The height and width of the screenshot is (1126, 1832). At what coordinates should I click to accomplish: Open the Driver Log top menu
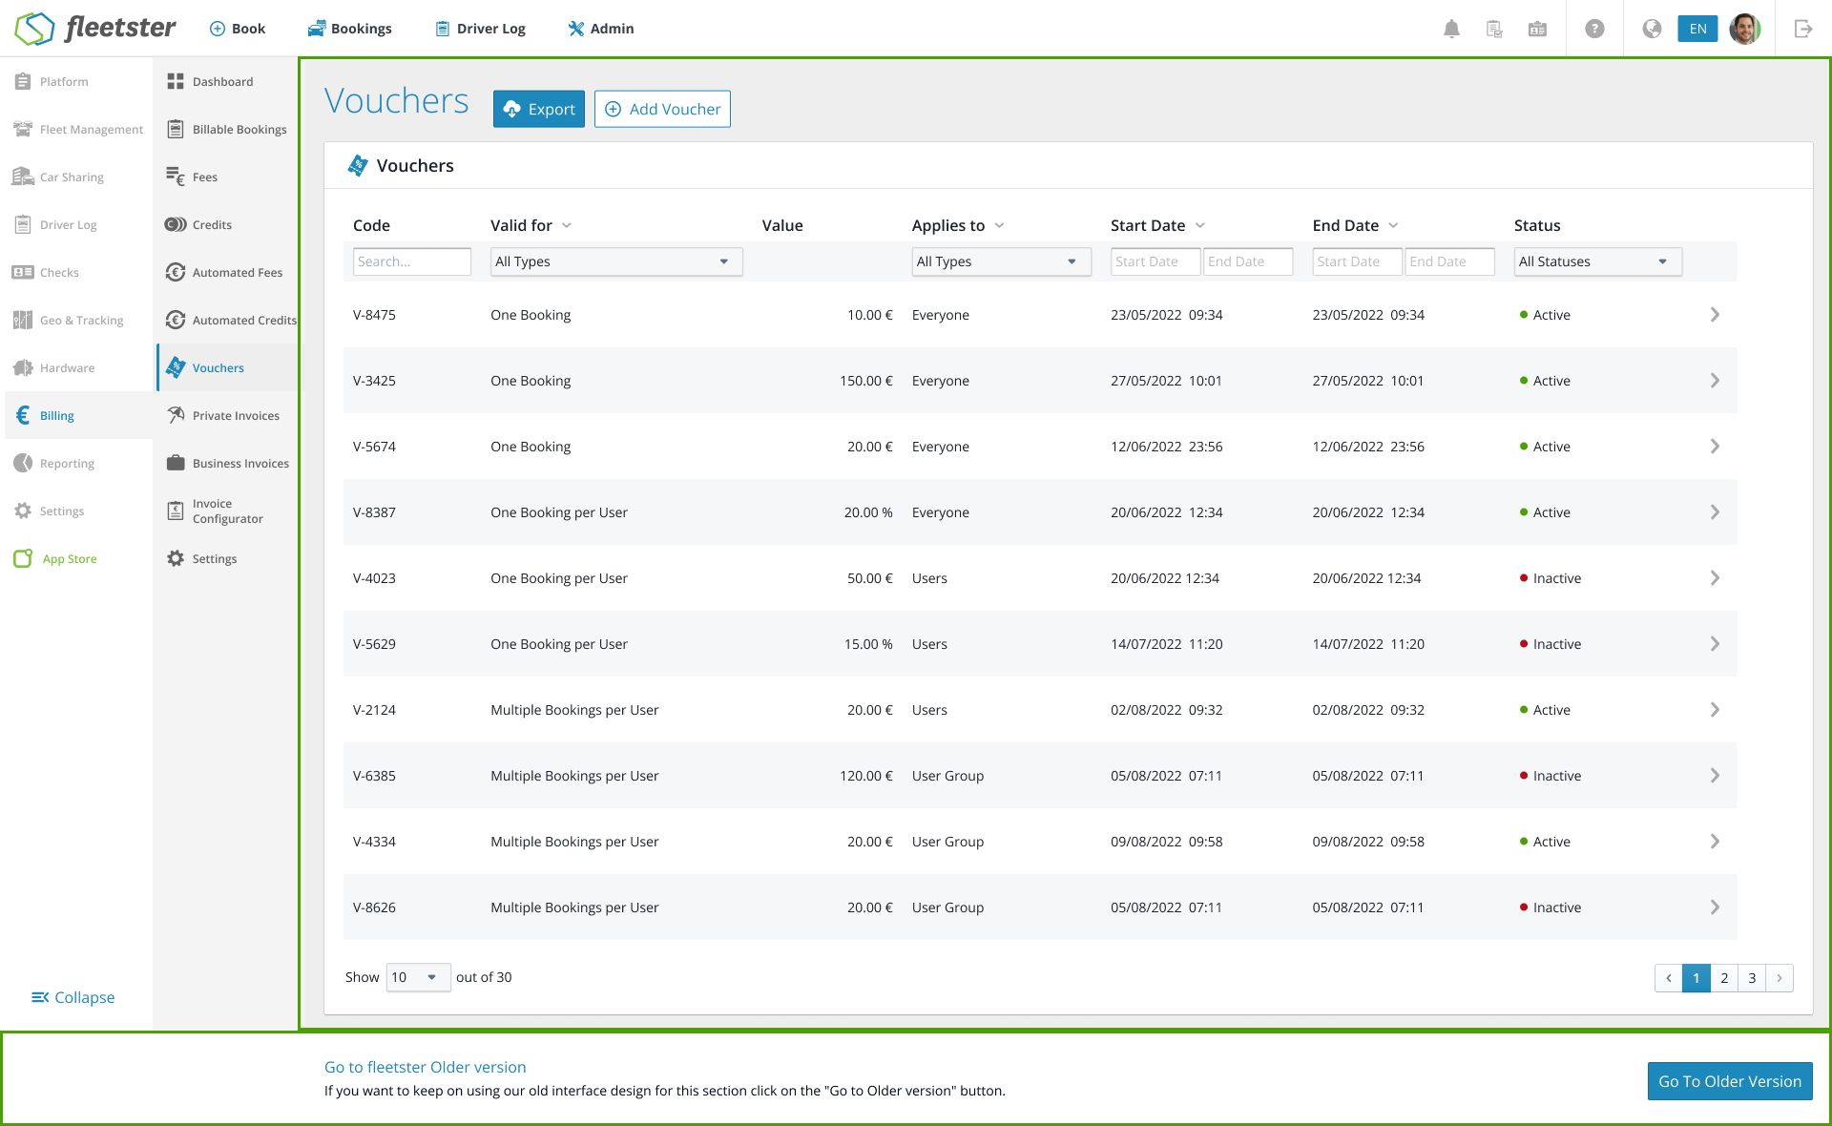(x=480, y=29)
